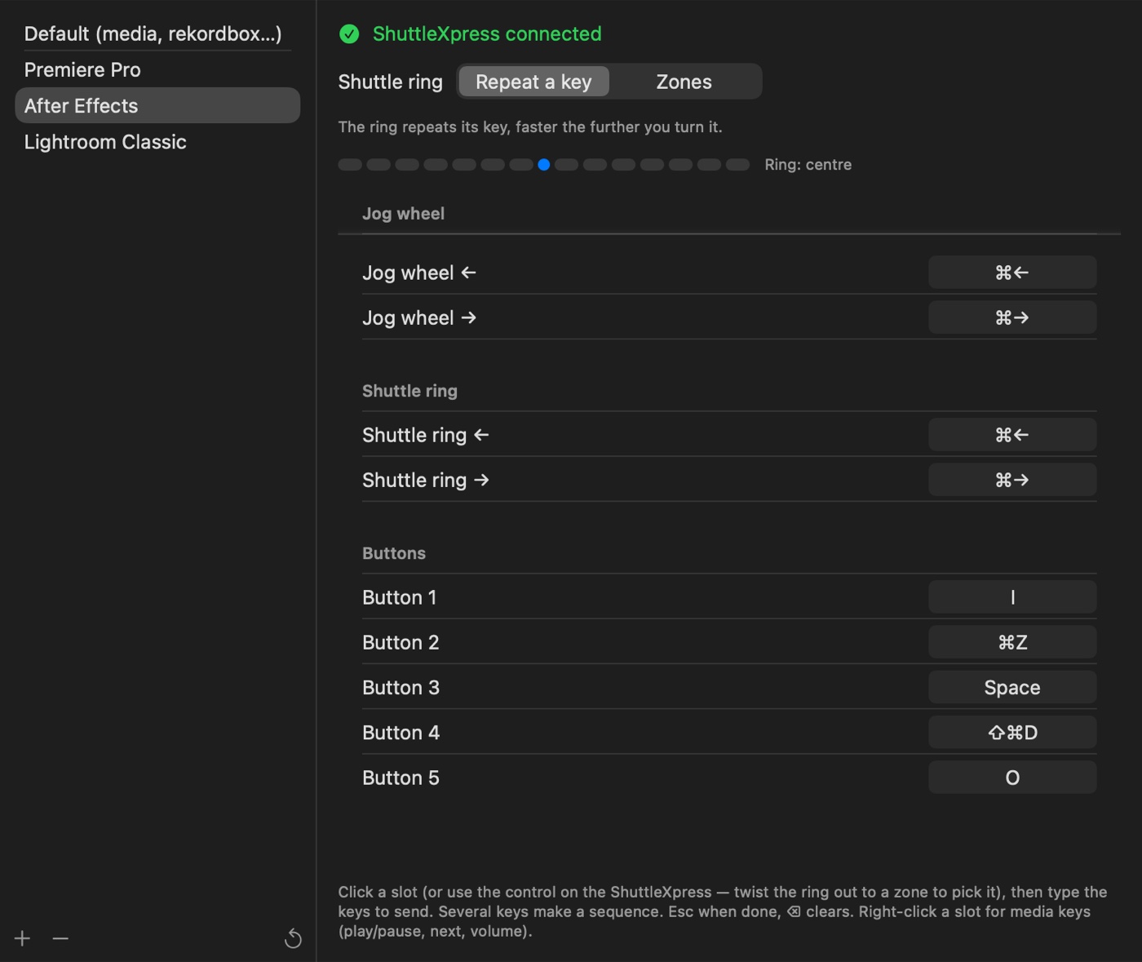The width and height of the screenshot is (1142, 962).
Task: Choose the Lightroom Classic profile
Action: tap(157, 141)
